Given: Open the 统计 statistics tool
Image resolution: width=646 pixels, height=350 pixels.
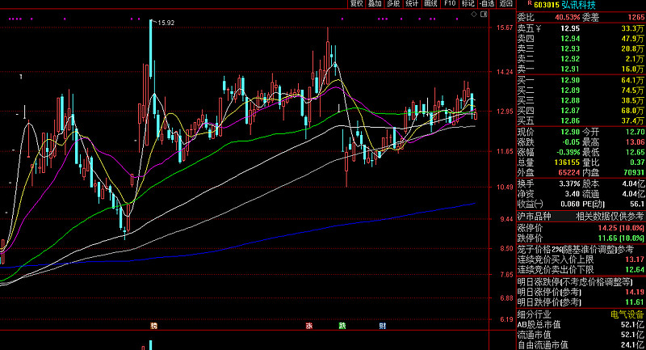Looking at the screenshot, I should [413, 4].
